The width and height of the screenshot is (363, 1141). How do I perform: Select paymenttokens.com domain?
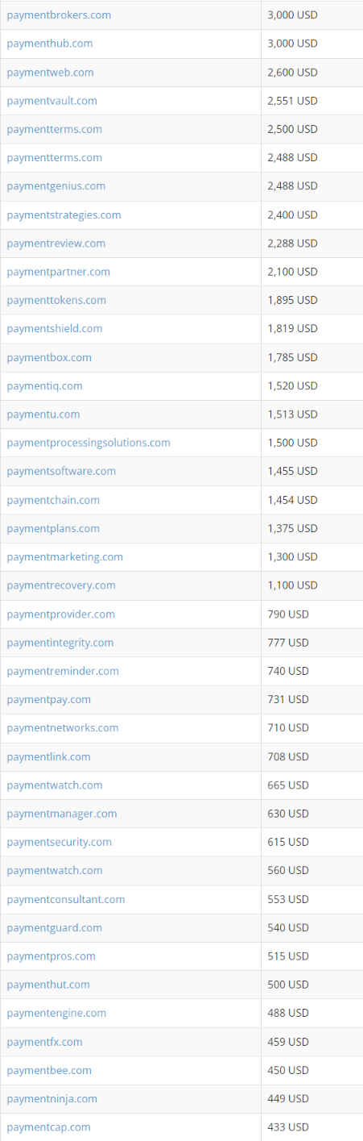click(56, 300)
